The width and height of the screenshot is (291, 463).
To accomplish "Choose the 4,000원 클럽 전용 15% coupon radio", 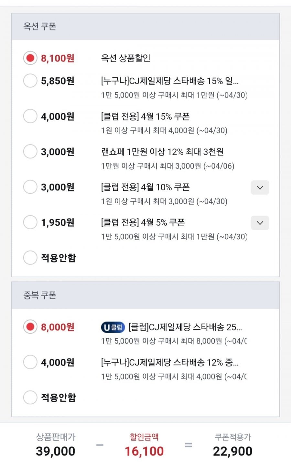I will [x=30, y=116].
